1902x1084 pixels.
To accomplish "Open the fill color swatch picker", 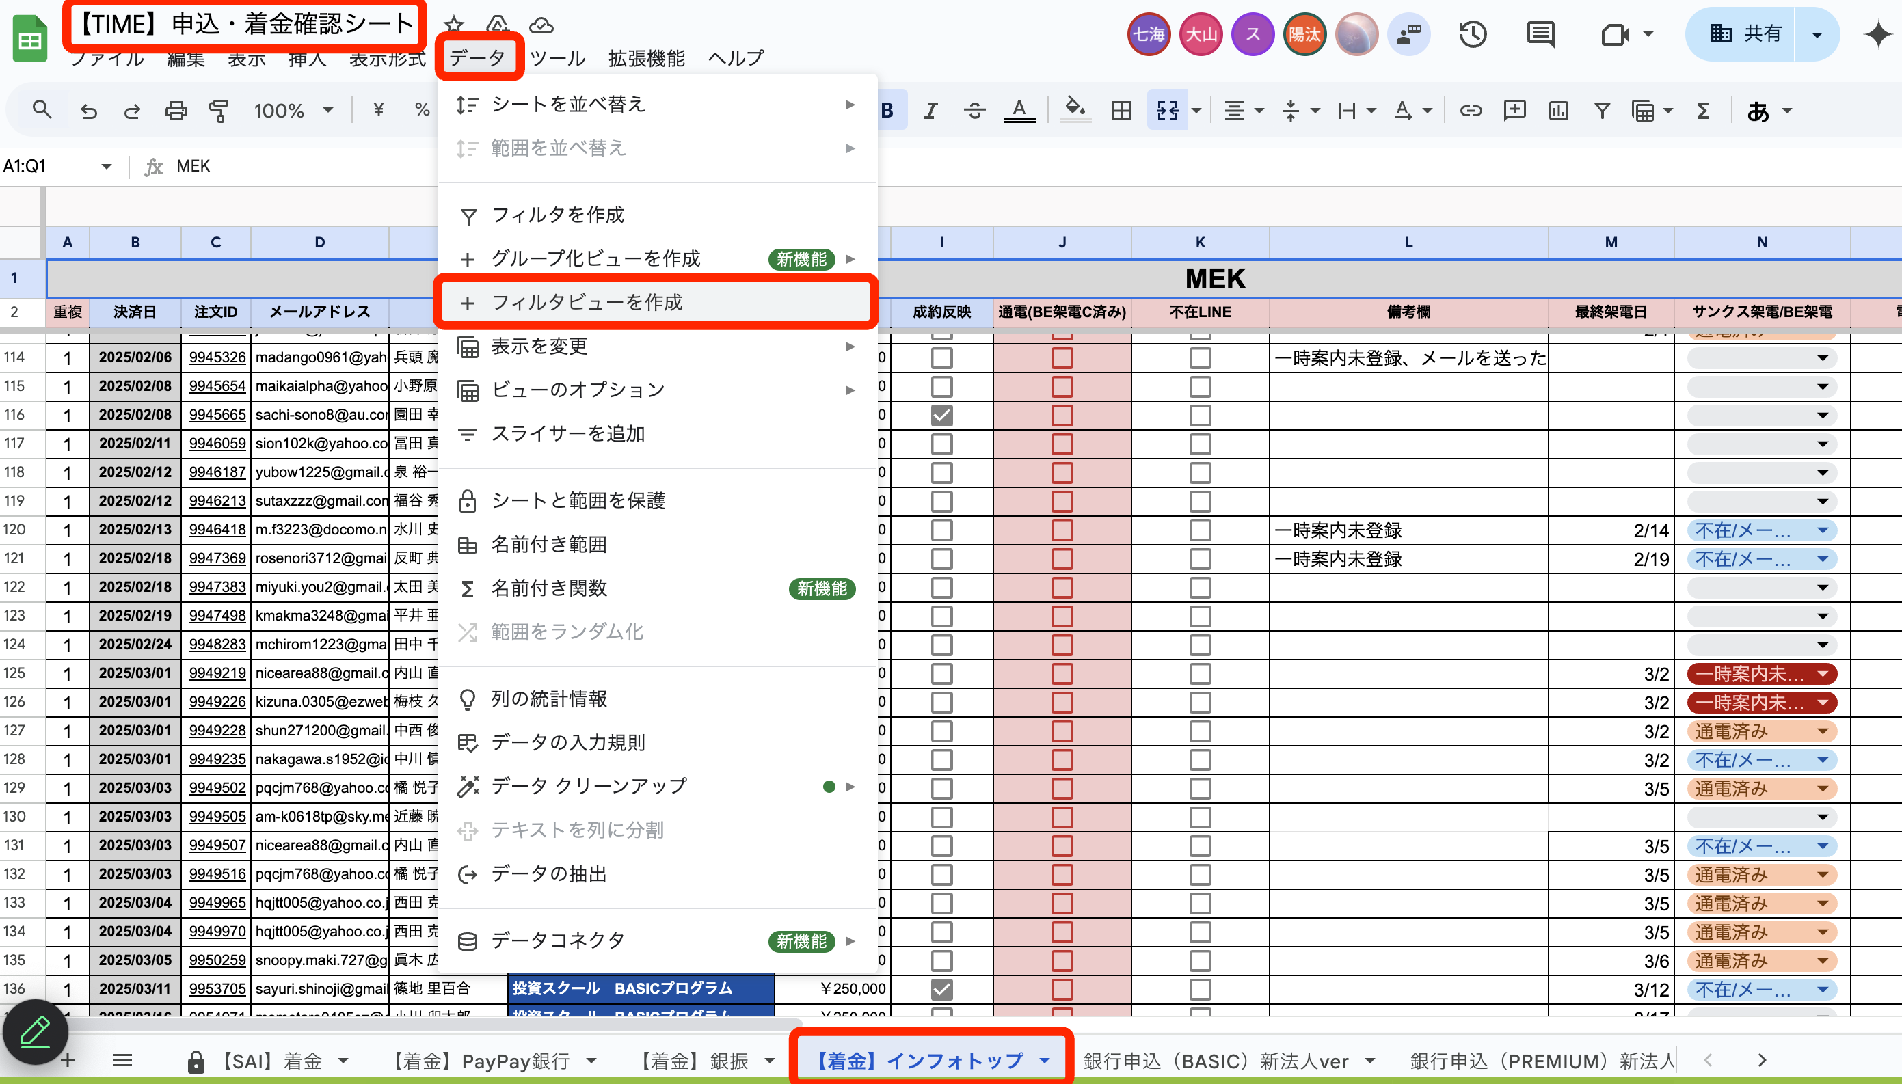I will pos(1075,109).
